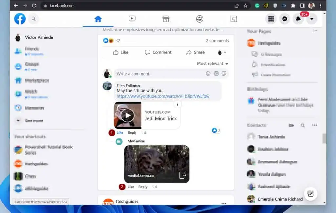336x213 pixels.
Task: Open the Mediavine commenter name
Action: pyautogui.click(x=136, y=141)
